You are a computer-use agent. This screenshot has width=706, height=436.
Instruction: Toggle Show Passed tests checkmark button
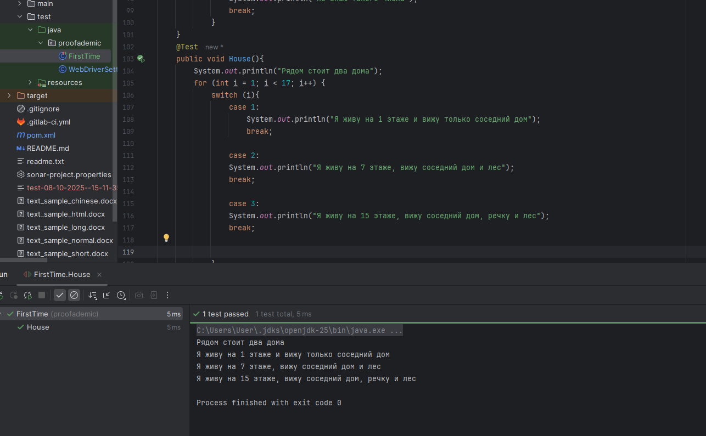[x=60, y=295]
